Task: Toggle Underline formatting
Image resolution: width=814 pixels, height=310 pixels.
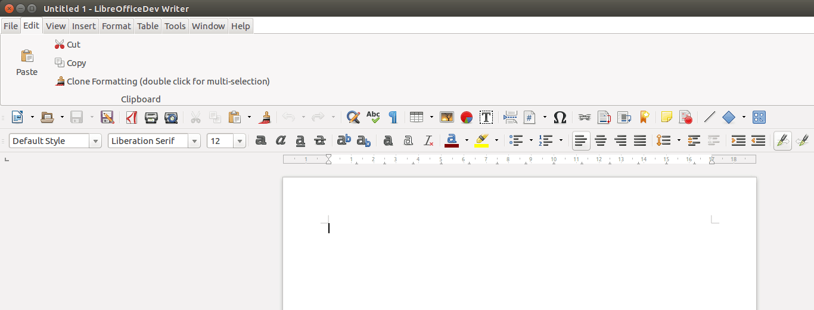Action: (x=300, y=141)
